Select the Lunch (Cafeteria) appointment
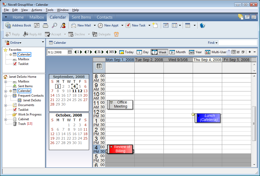 [x=208, y=118]
